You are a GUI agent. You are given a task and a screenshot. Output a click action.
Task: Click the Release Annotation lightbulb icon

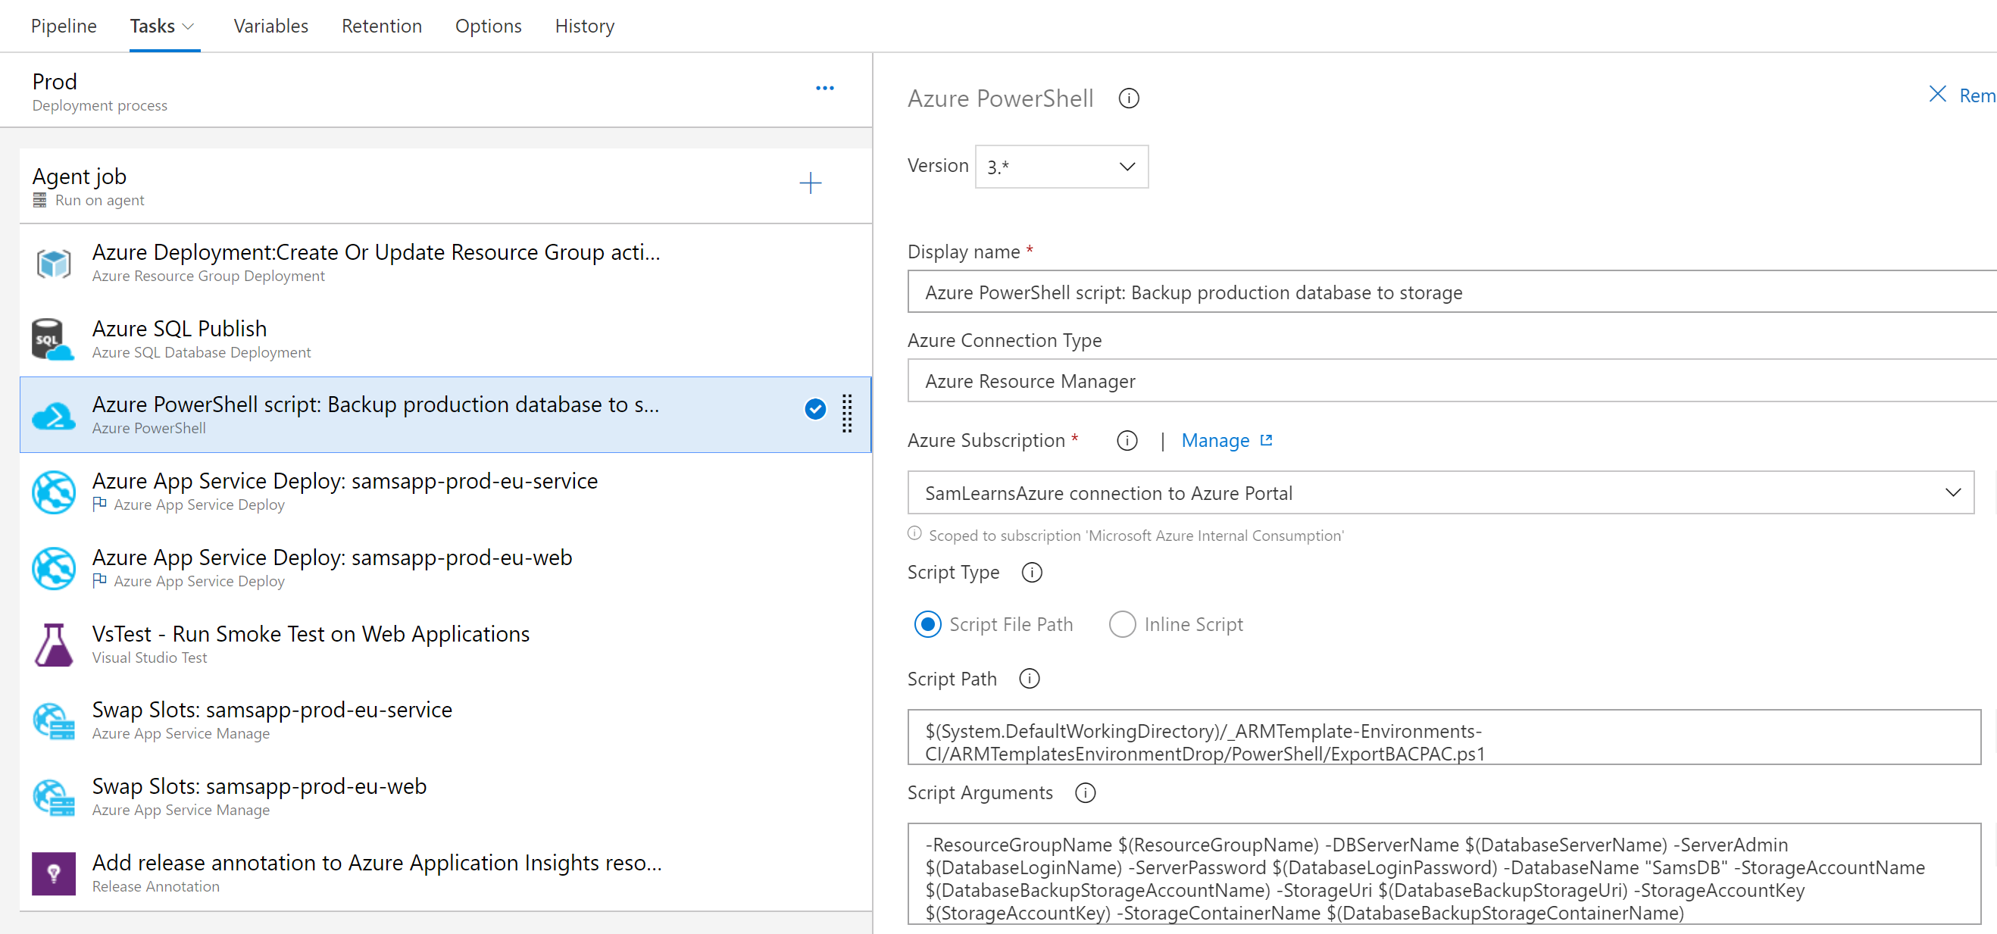54,873
